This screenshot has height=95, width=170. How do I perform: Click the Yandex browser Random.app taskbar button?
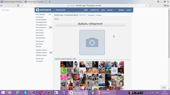(78, 93)
